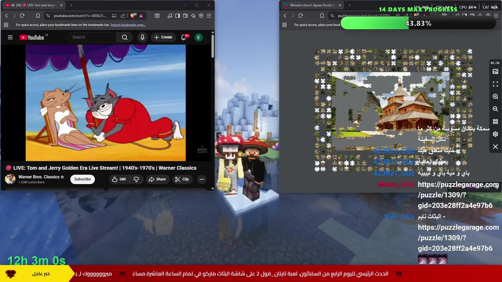
Task: Go to the YouTube home logo
Action: [x=32, y=37]
